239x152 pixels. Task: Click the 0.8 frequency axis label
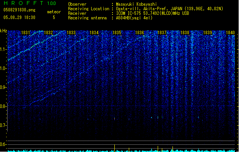[x=3, y=106]
